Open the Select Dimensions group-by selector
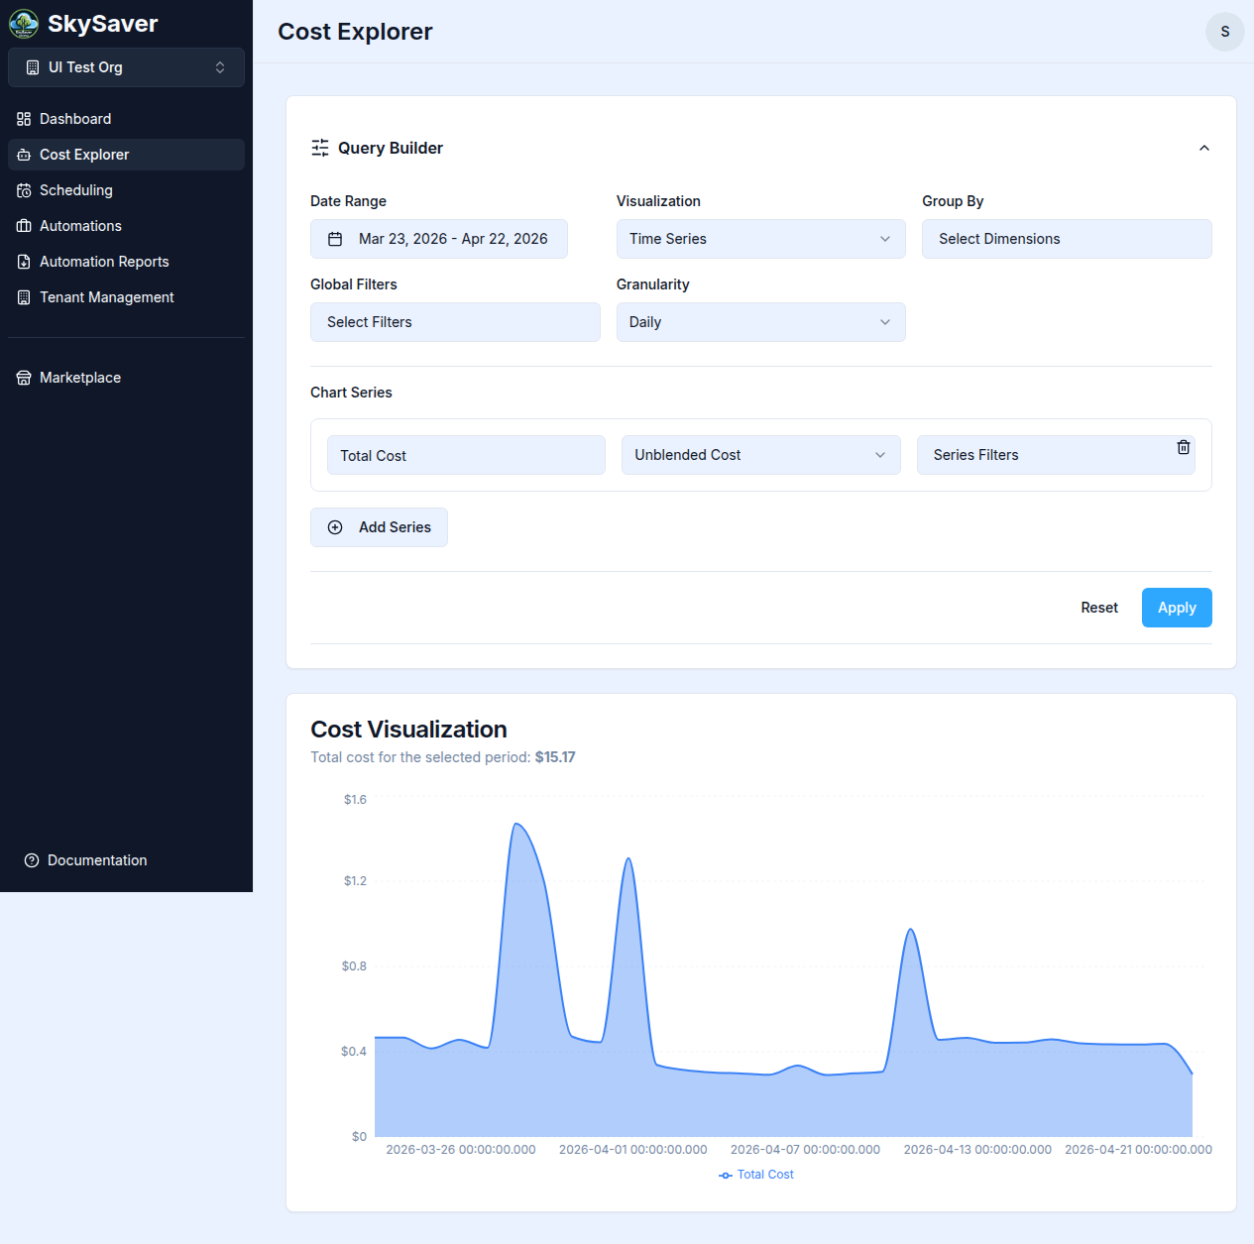The height and width of the screenshot is (1244, 1254). pyautogui.click(x=1067, y=239)
